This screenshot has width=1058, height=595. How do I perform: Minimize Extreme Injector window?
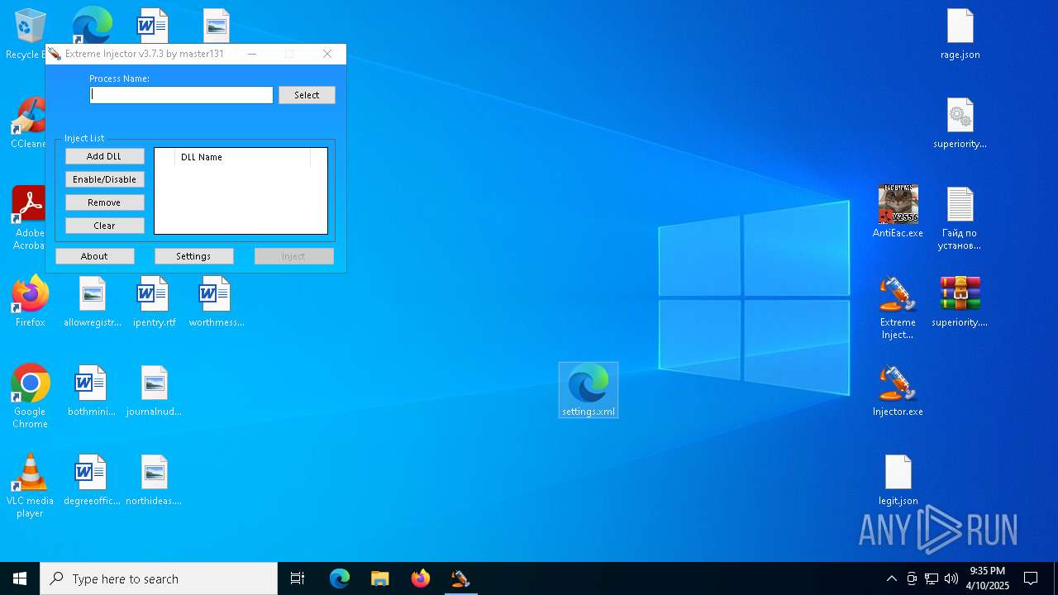coord(251,54)
